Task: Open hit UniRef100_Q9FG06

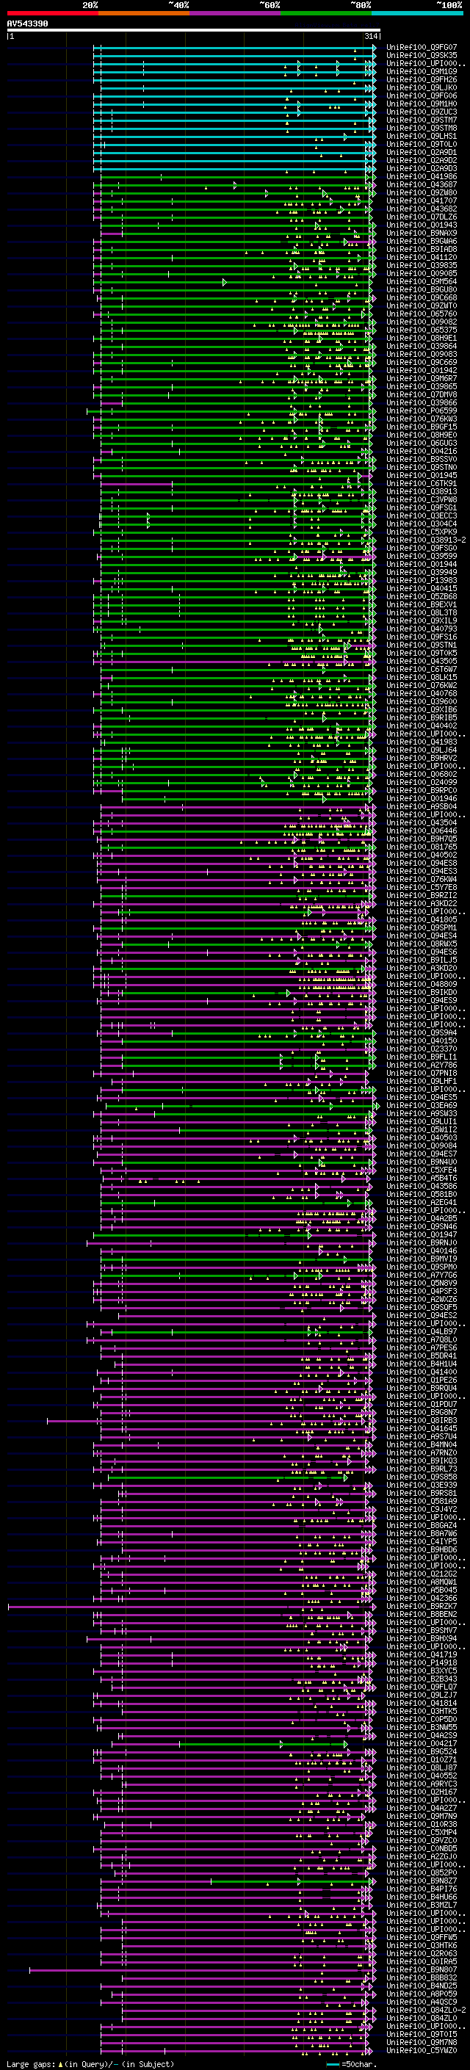Action: (x=422, y=95)
